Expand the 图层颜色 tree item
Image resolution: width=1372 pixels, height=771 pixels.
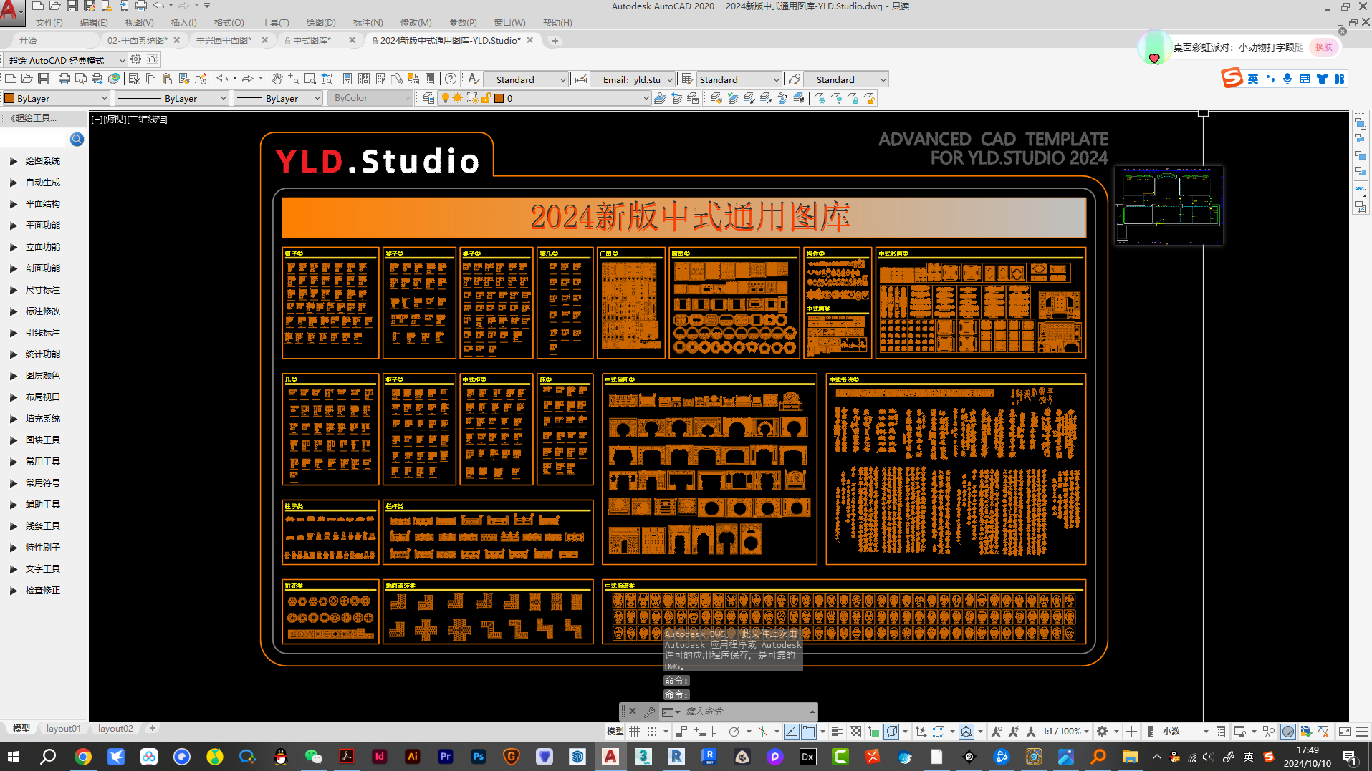click(x=14, y=376)
